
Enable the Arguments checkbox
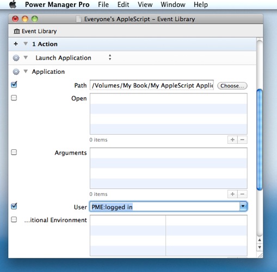[14, 152]
